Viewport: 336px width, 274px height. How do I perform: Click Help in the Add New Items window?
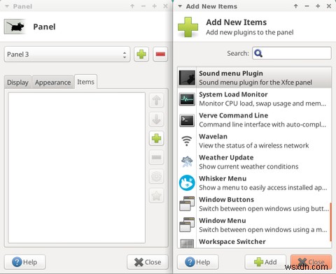pos(197,262)
